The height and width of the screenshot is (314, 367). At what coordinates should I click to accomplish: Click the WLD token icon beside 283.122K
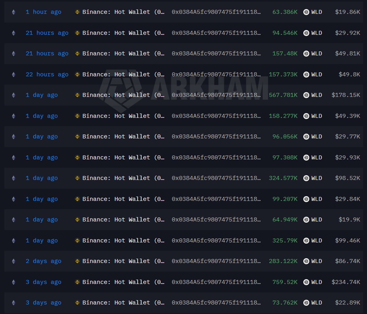(x=306, y=261)
